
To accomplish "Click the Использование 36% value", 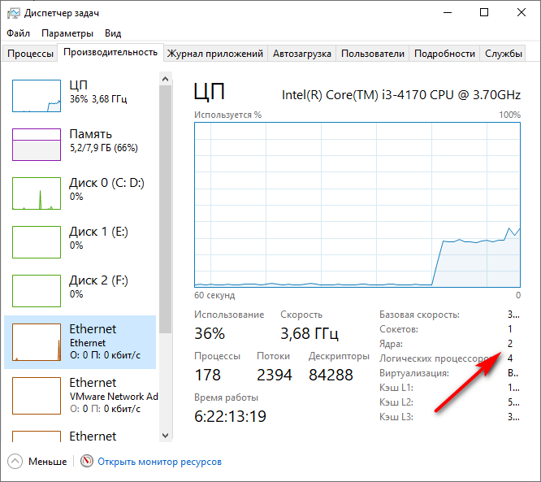I will tap(210, 333).
